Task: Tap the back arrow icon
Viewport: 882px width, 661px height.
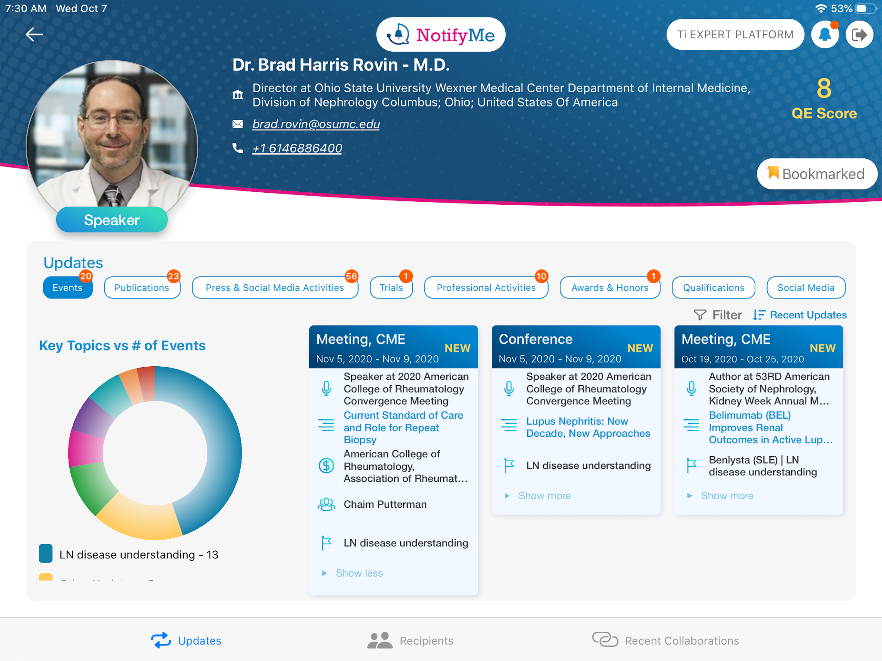Action: click(x=34, y=35)
